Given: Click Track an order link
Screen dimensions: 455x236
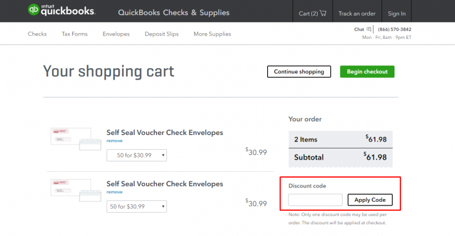Looking at the screenshot, I should pyautogui.click(x=357, y=14).
